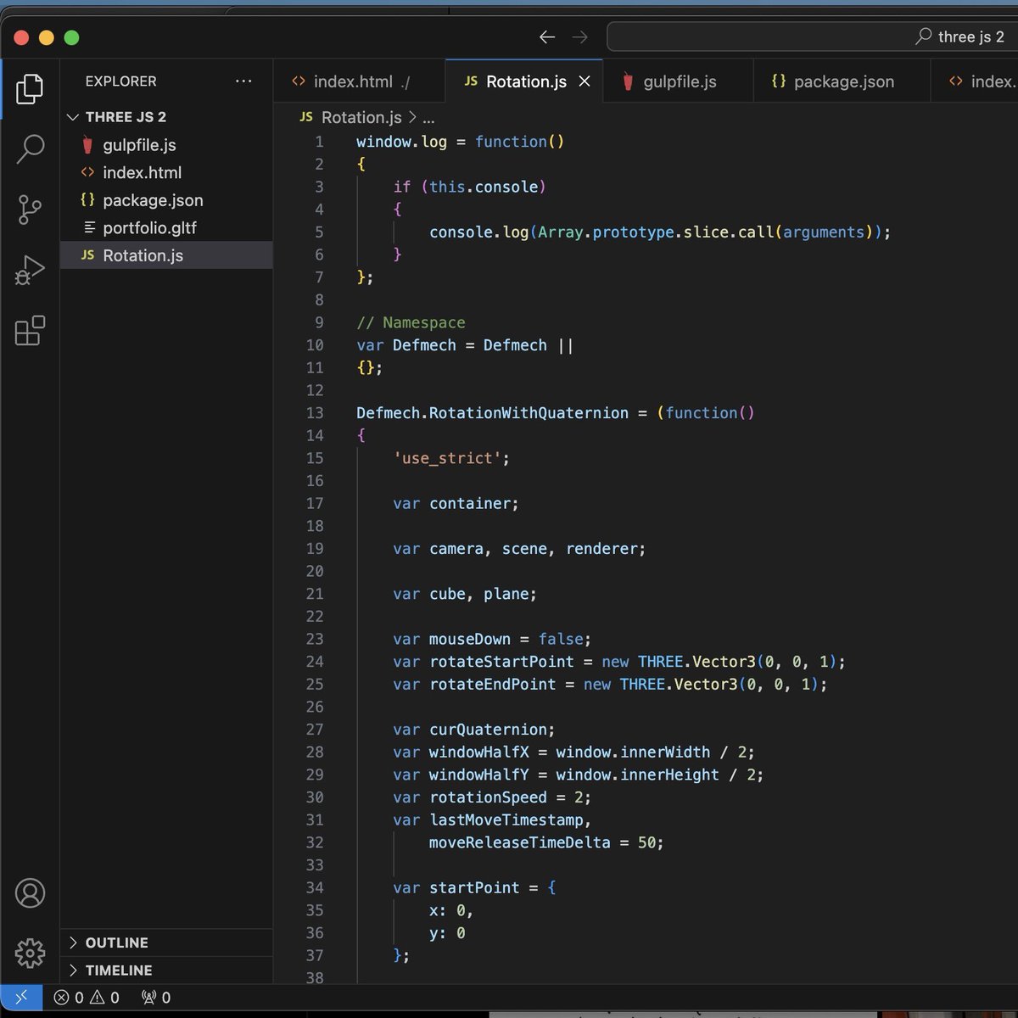Click the Explorer icon in the activity bar
This screenshot has height=1018, width=1018.
[x=31, y=88]
